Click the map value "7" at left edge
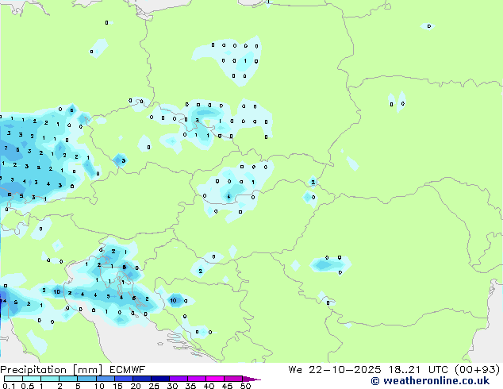This screenshot has height=389, width=503. (x=6, y=148)
